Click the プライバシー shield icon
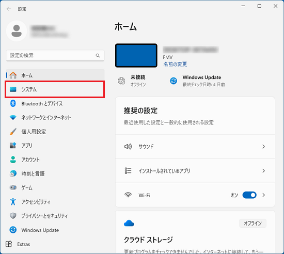 13,216
